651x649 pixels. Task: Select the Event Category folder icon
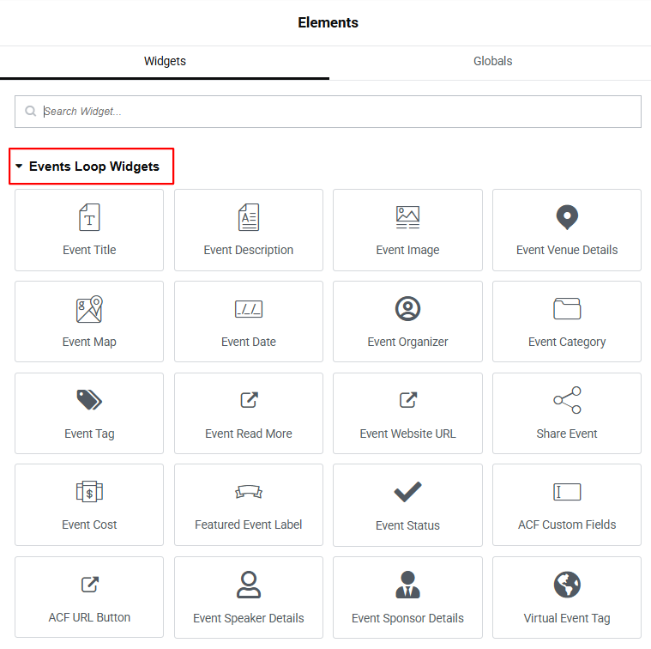tap(567, 309)
